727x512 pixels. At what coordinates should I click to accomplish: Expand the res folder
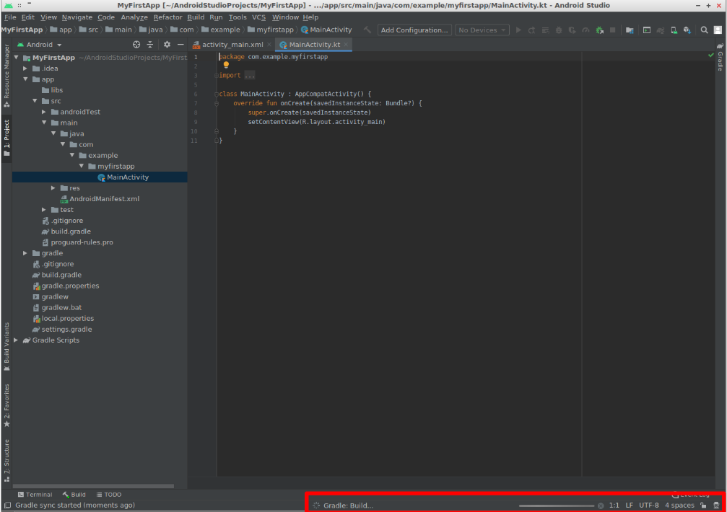[x=53, y=188]
